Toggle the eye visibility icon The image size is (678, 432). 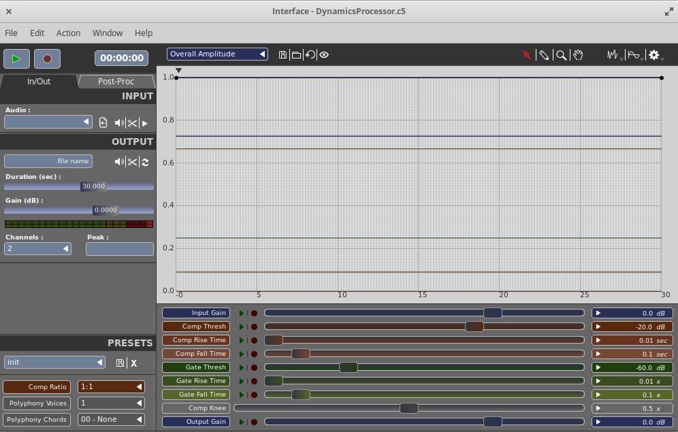tap(324, 54)
